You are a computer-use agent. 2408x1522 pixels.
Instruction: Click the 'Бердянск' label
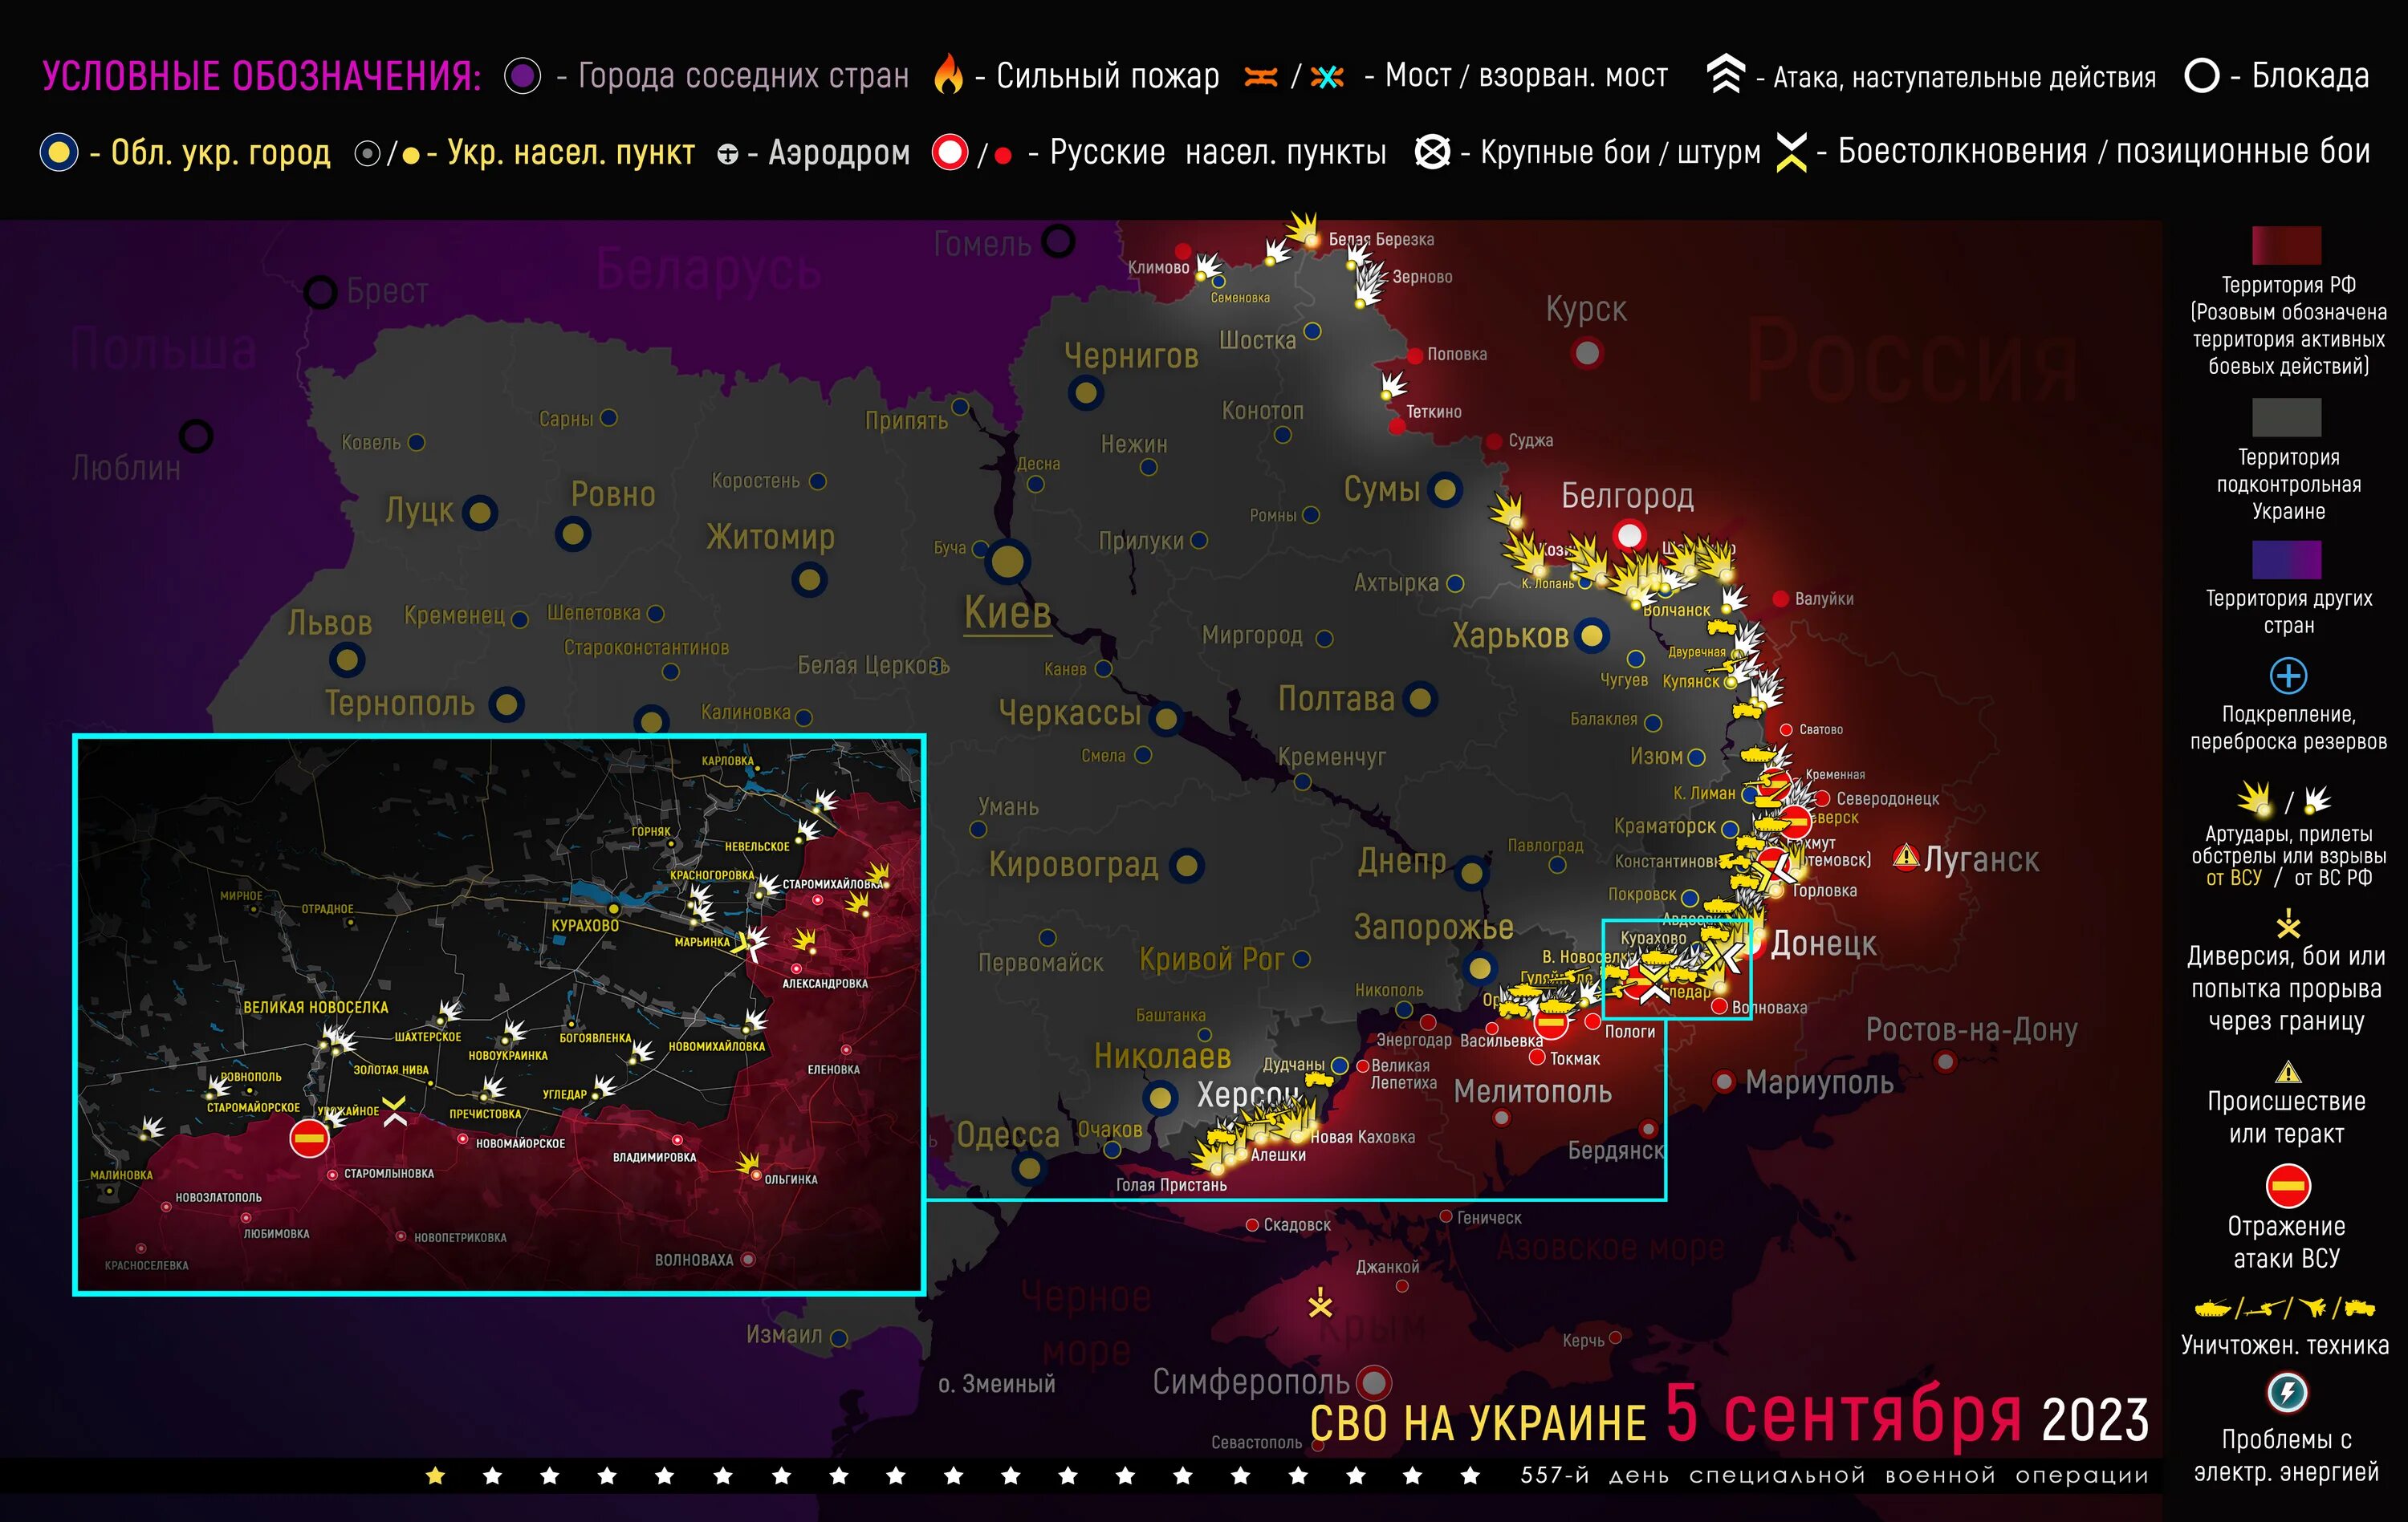(1616, 1151)
